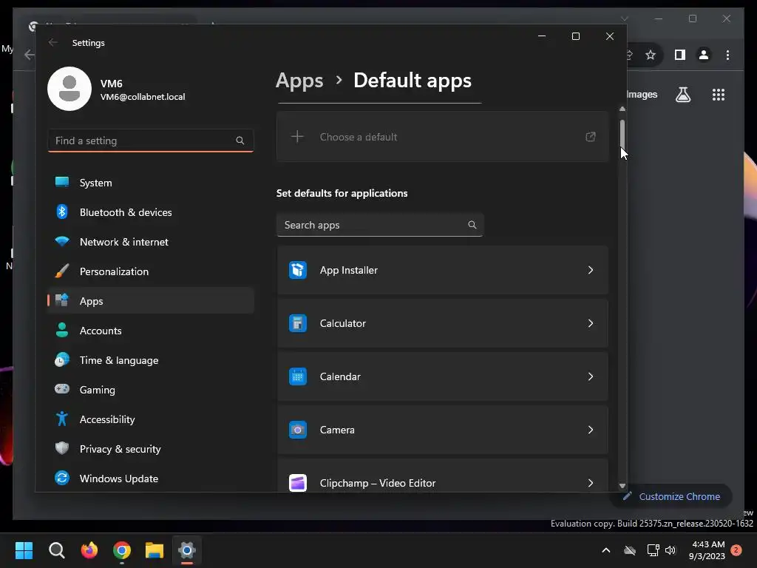The height and width of the screenshot is (568, 757).
Task: Click the volume speaker tray icon
Action: click(670, 550)
